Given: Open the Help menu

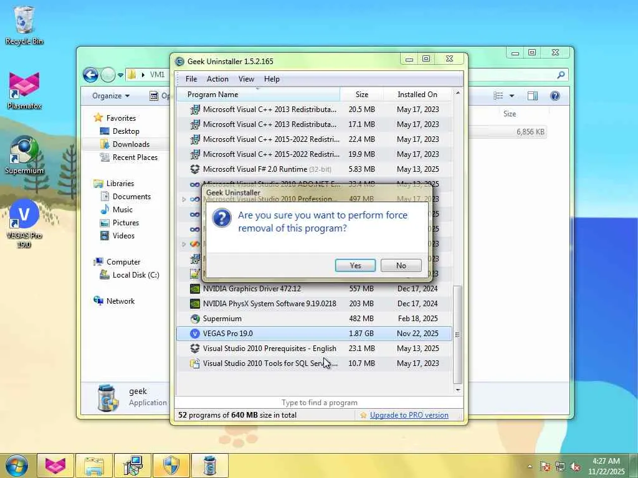Looking at the screenshot, I should 272,79.
